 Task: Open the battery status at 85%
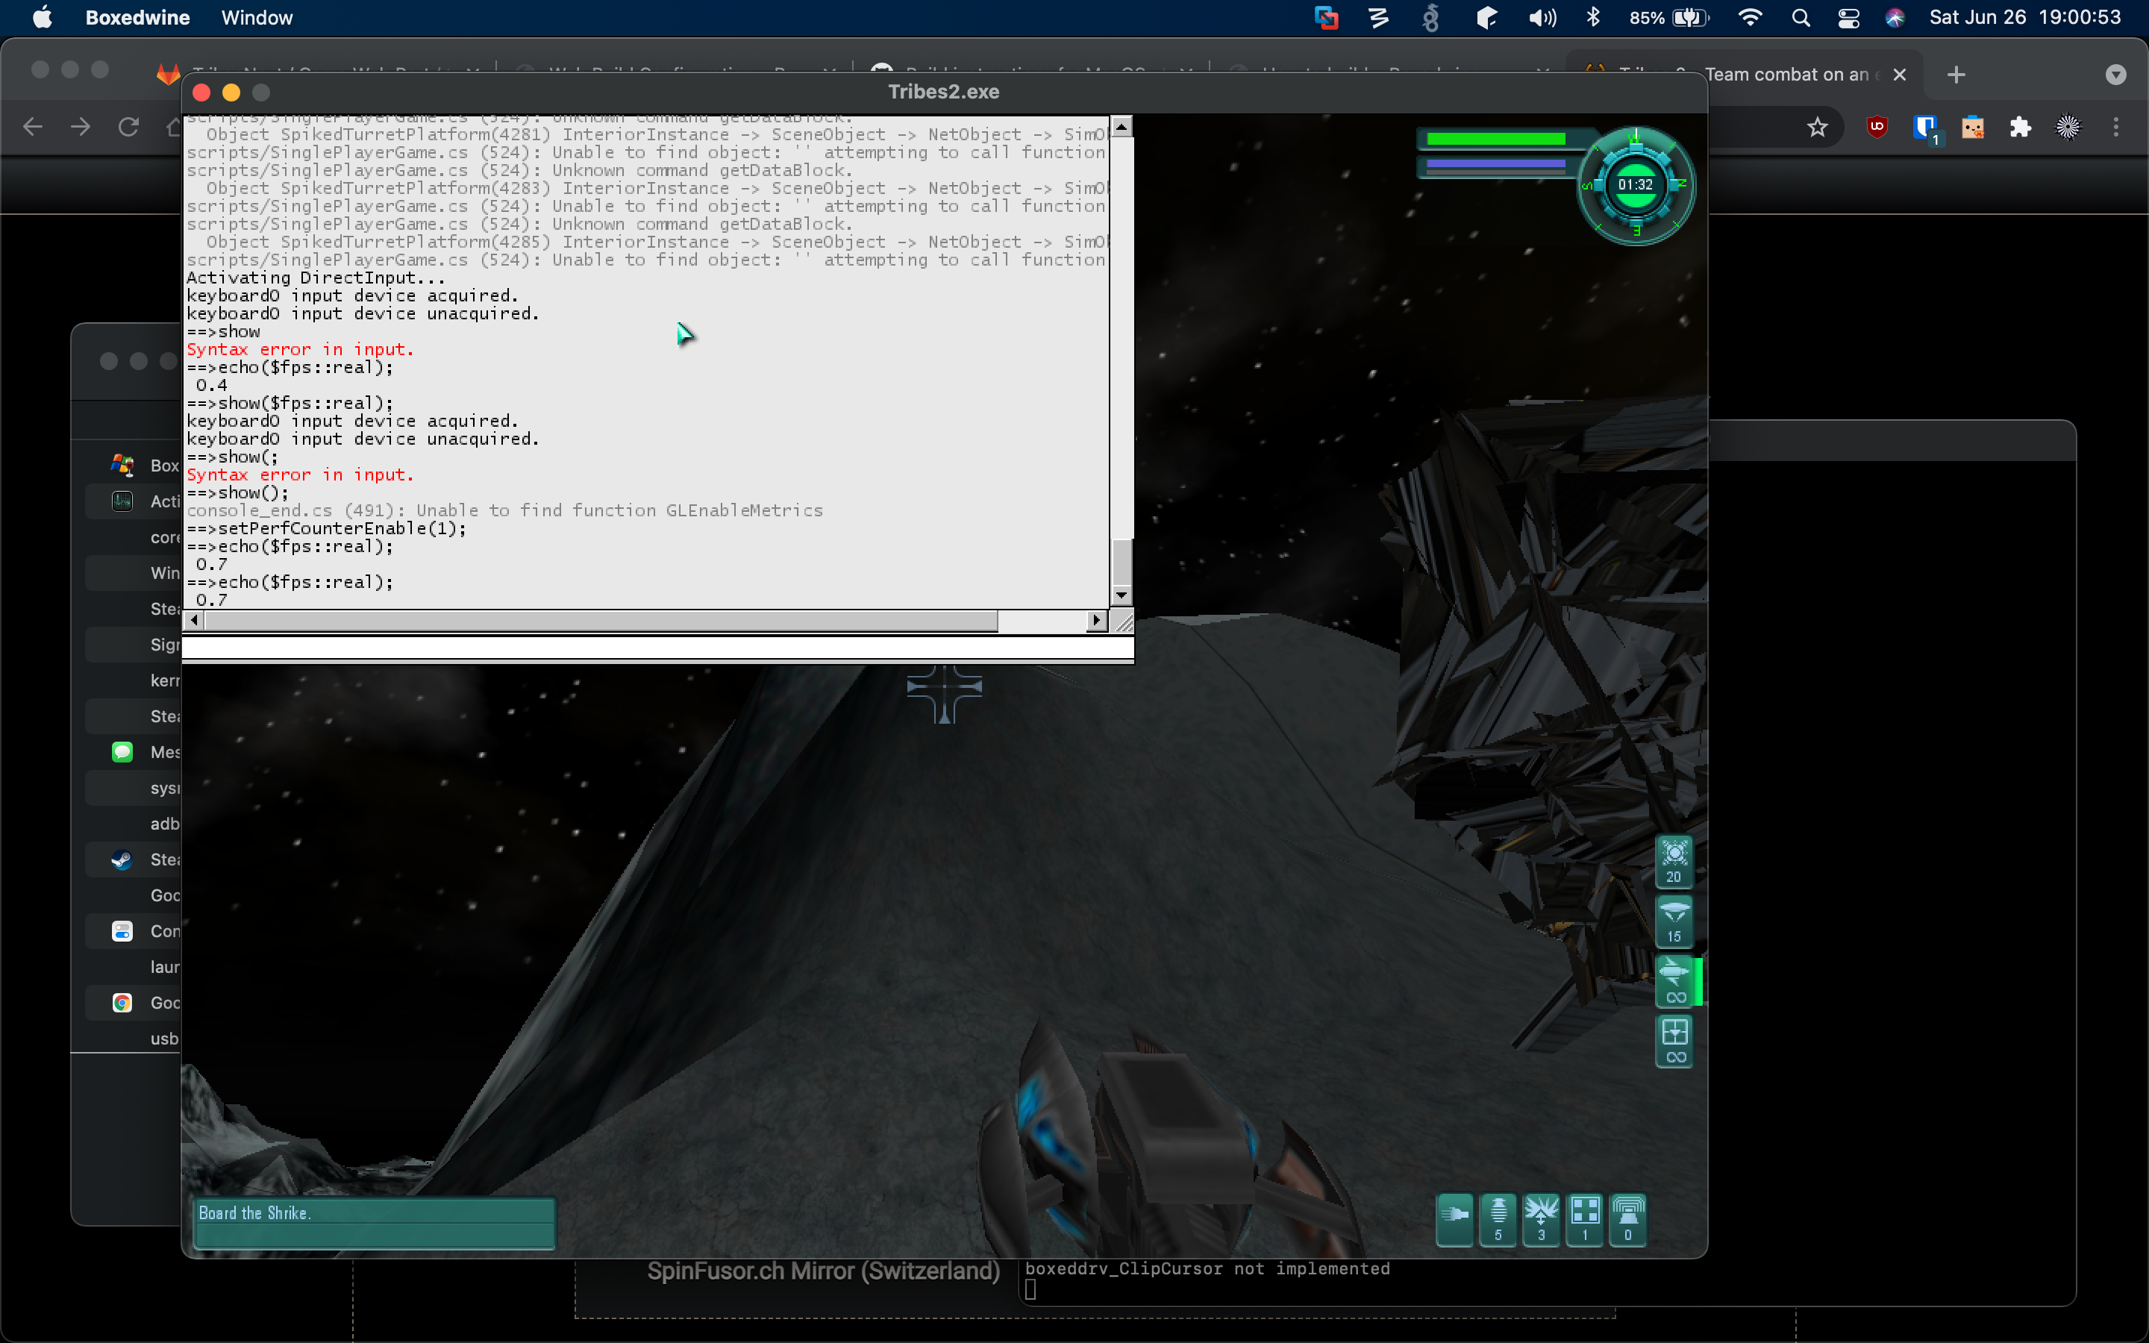point(1668,18)
